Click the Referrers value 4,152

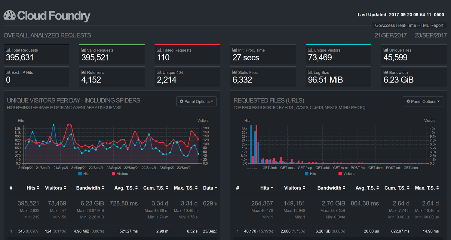pos(91,80)
